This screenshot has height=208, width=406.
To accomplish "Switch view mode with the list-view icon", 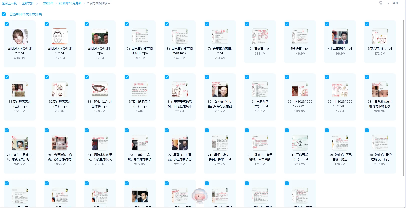I will (x=381, y=3).
